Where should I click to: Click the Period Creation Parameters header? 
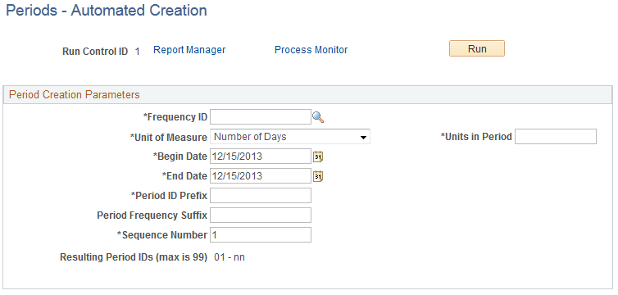tap(74, 95)
